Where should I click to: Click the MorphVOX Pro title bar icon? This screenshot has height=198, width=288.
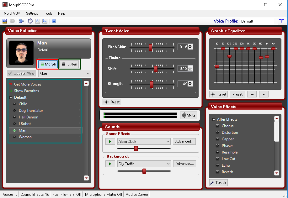tap(5, 5)
